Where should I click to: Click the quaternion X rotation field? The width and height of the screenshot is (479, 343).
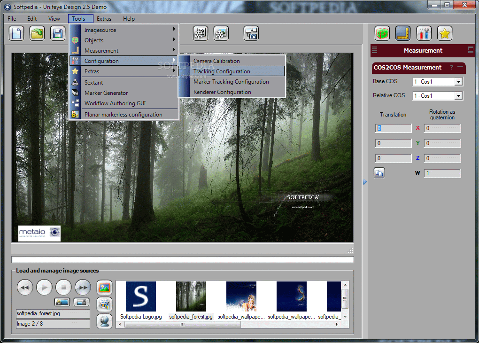tap(442, 128)
